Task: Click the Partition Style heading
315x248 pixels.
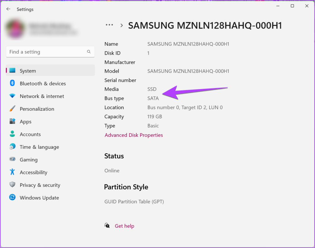Action: tap(126, 187)
